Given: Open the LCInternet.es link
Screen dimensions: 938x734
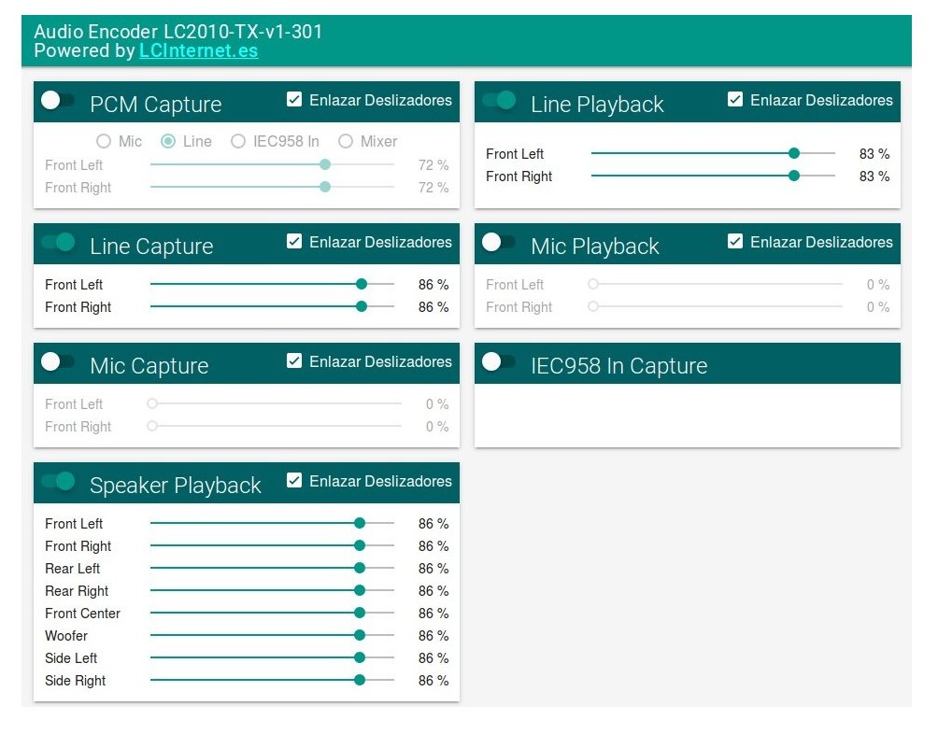Looking at the screenshot, I should pyautogui.click(x=199, y=50).
